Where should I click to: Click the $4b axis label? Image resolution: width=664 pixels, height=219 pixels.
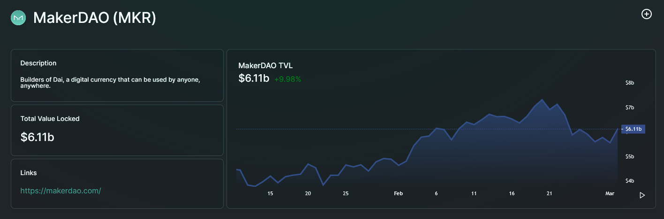630,181
